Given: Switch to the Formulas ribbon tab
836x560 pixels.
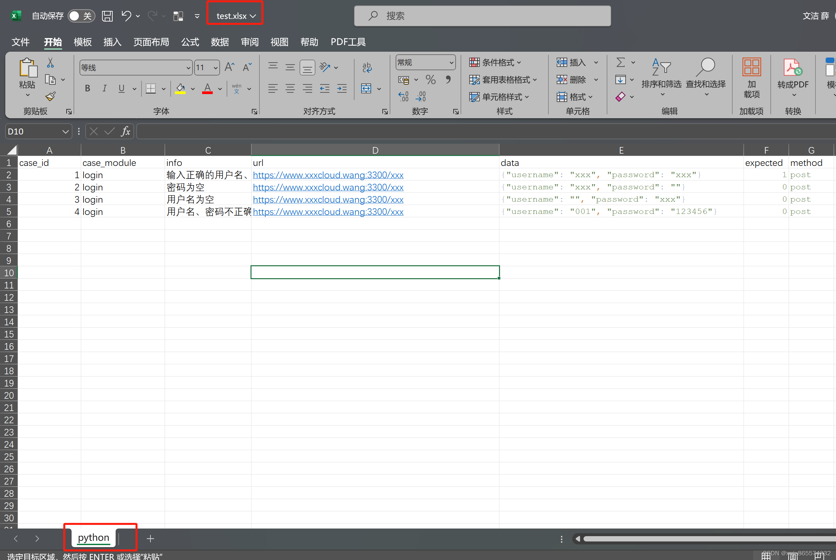Looking at the screenshot, I should point(190,42).
